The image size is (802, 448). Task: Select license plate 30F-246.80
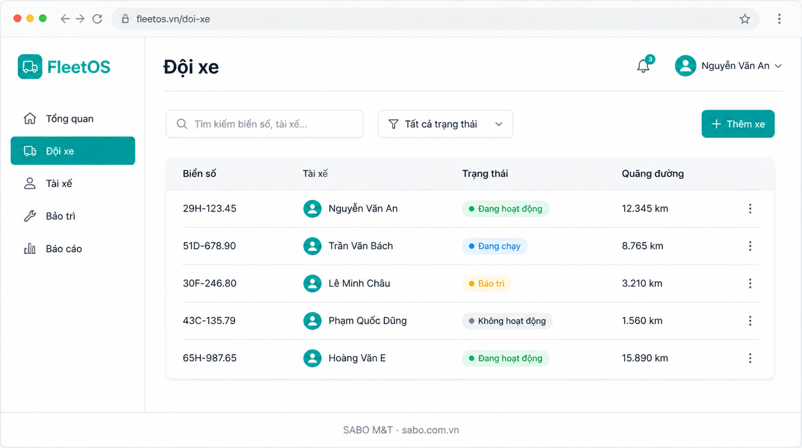[x=209, y=284]
